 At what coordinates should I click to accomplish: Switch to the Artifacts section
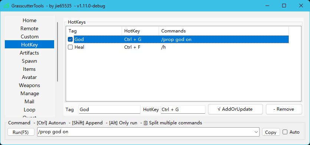[x=29, y=53]
